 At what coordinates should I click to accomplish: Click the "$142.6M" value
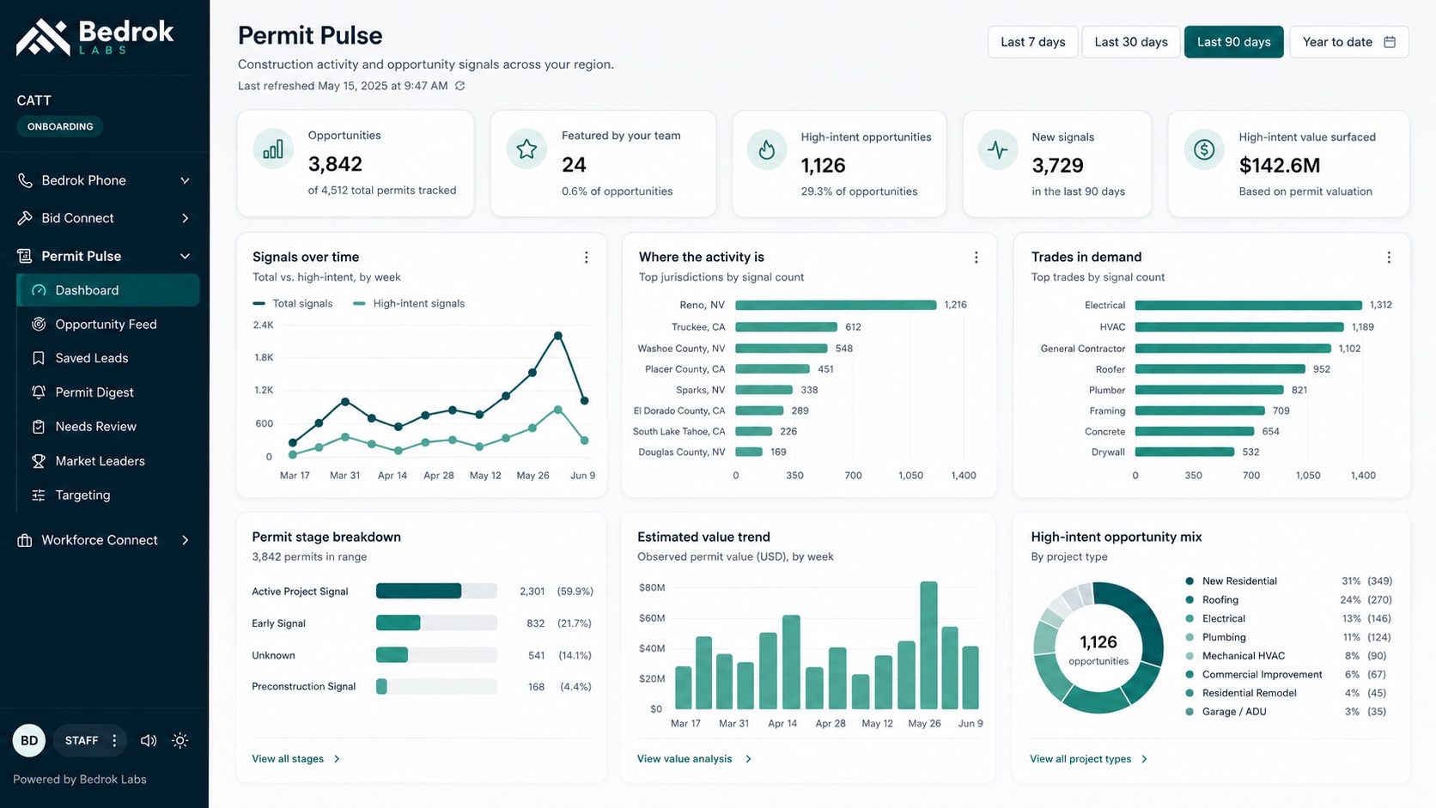[x=1279, y=165]
